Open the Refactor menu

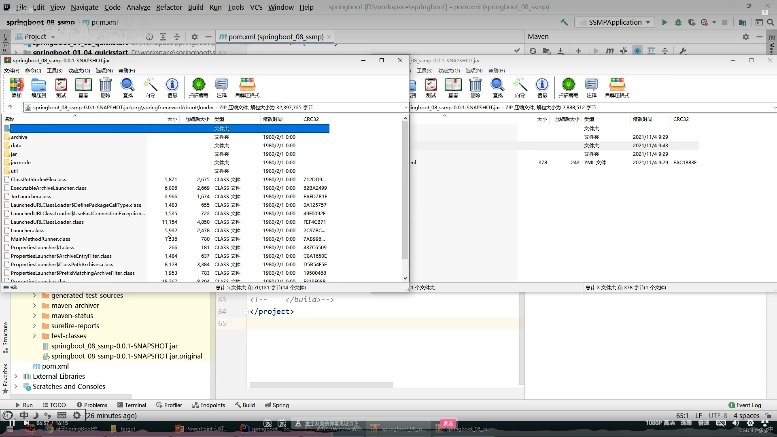169,7
